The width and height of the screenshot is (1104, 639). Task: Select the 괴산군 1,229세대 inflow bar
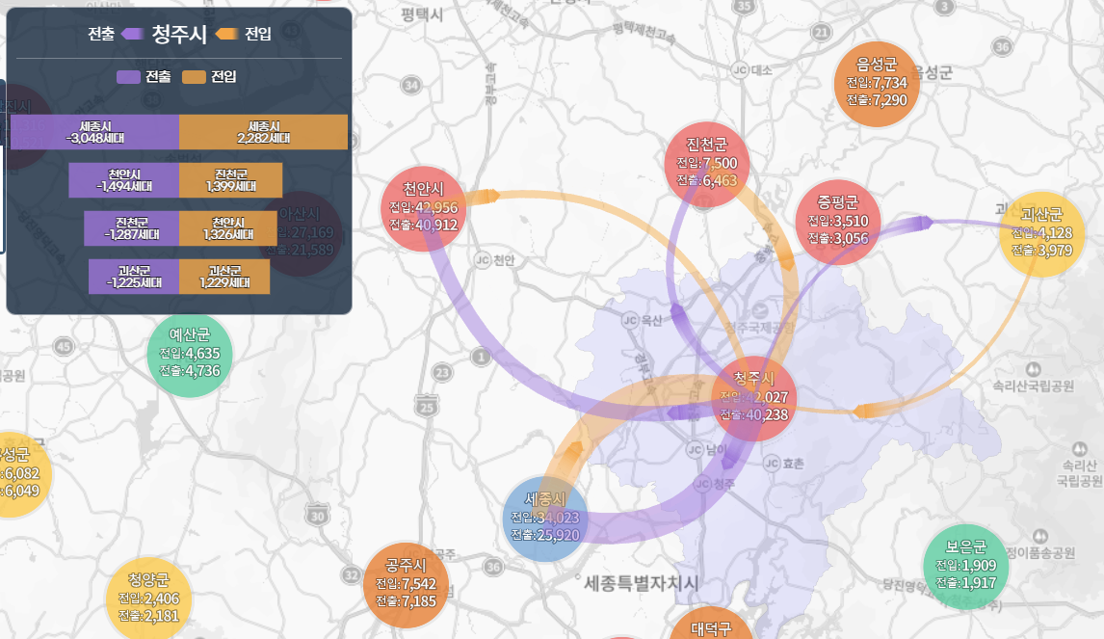(224, 277)
